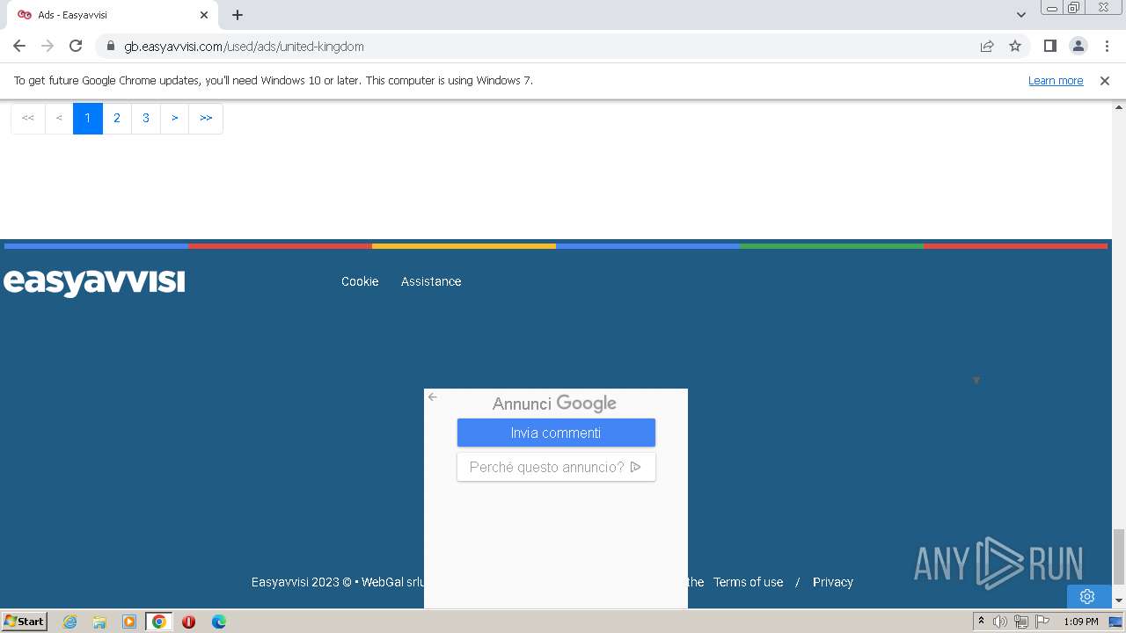Screen dimensions: 1126x633
Task: Select pagination page 1
Action: coord(88,118)
